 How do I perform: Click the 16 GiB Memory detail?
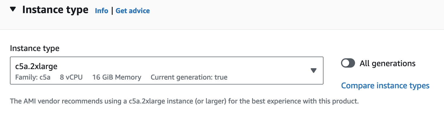(x=117, y=77)
